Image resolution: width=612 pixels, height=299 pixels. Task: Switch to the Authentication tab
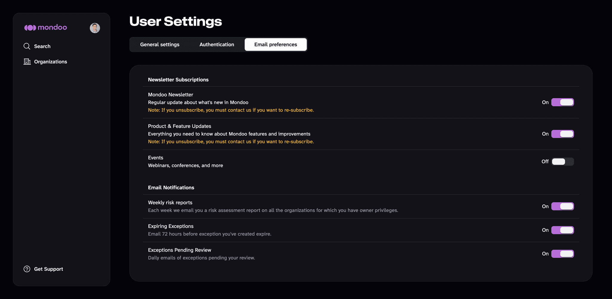[217, 44]
